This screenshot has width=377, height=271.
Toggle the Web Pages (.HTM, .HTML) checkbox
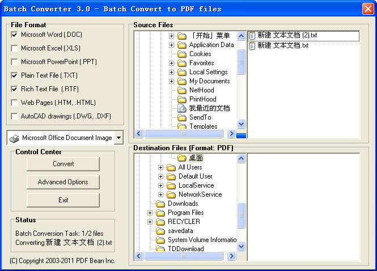14,103
